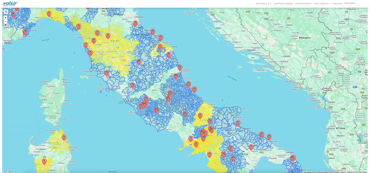Open the Leaflet attribution link
370x173 pixels.
pos(364,169)
